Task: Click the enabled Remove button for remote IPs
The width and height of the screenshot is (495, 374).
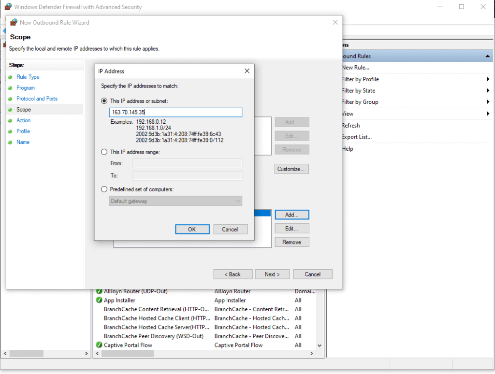Action: tap(291, 242)
